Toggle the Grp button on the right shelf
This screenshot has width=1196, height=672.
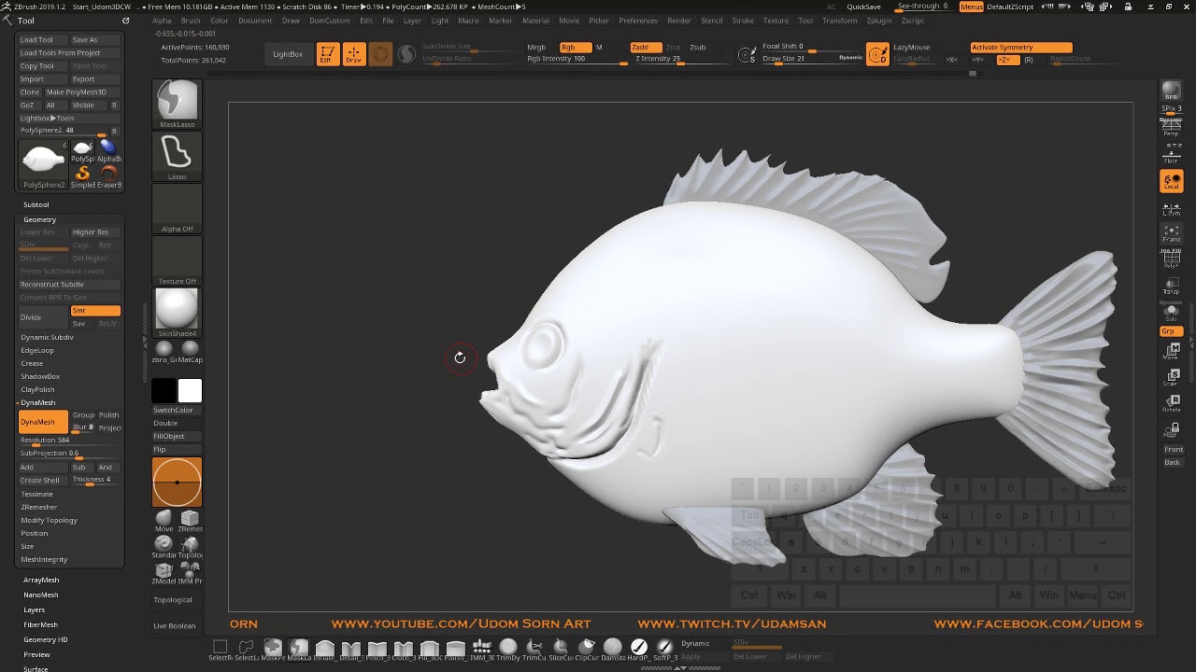1171,331
